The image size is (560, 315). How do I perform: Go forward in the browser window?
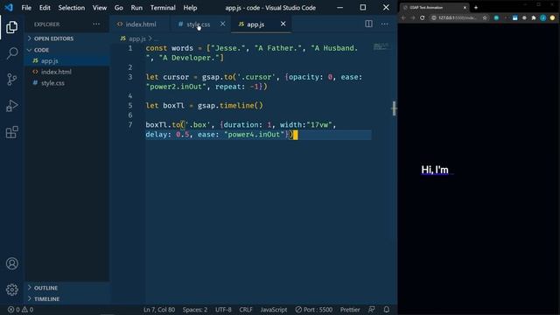click(x=412, y=17)
